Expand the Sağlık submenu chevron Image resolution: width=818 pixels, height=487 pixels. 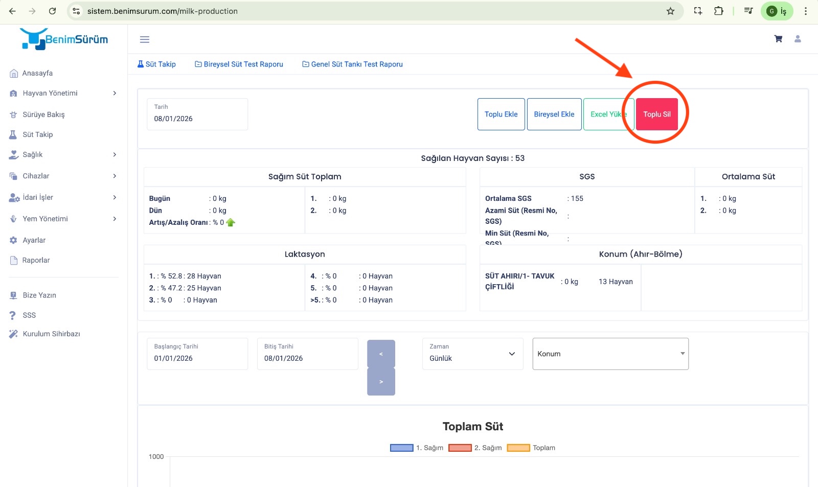click(115, 154)
